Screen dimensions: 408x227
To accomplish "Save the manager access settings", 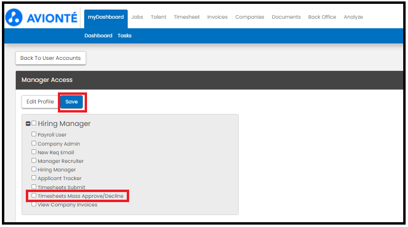I will pos(72,102).
